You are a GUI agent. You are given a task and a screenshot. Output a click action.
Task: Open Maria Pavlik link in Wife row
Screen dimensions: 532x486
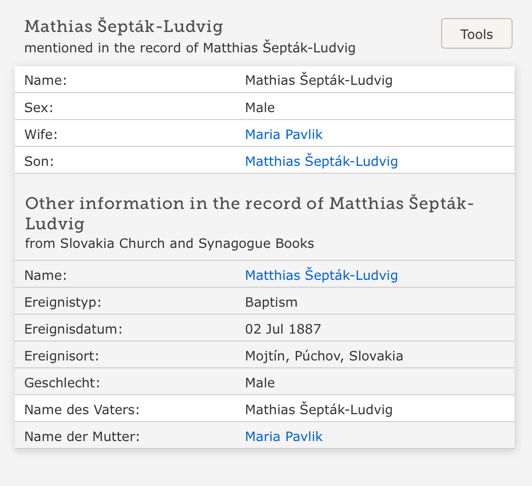(x=284, y=134)
